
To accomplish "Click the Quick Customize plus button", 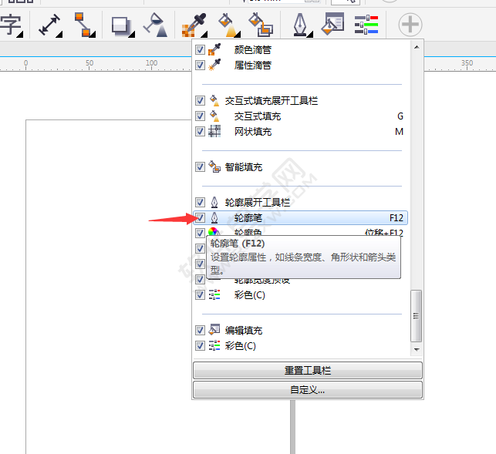I will coord(410,25).
